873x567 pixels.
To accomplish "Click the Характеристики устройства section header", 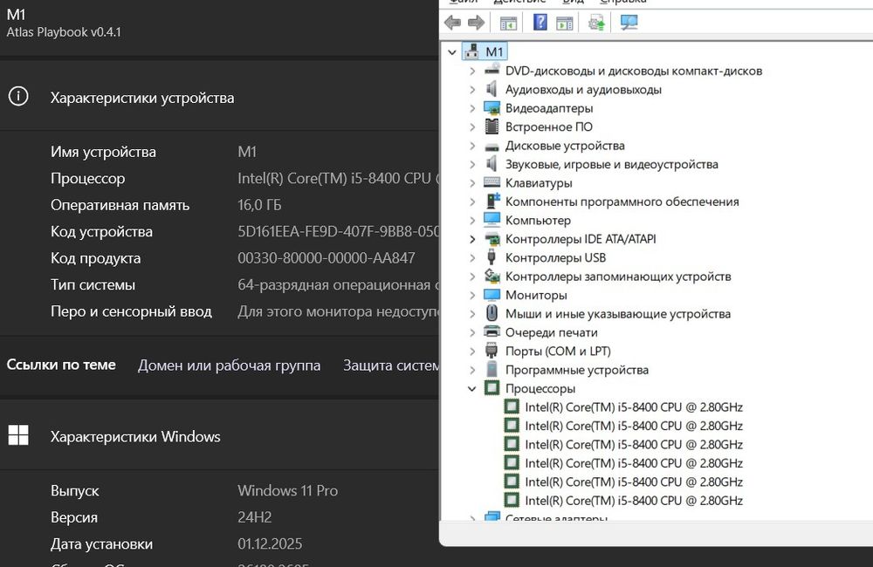I will 142,98.
